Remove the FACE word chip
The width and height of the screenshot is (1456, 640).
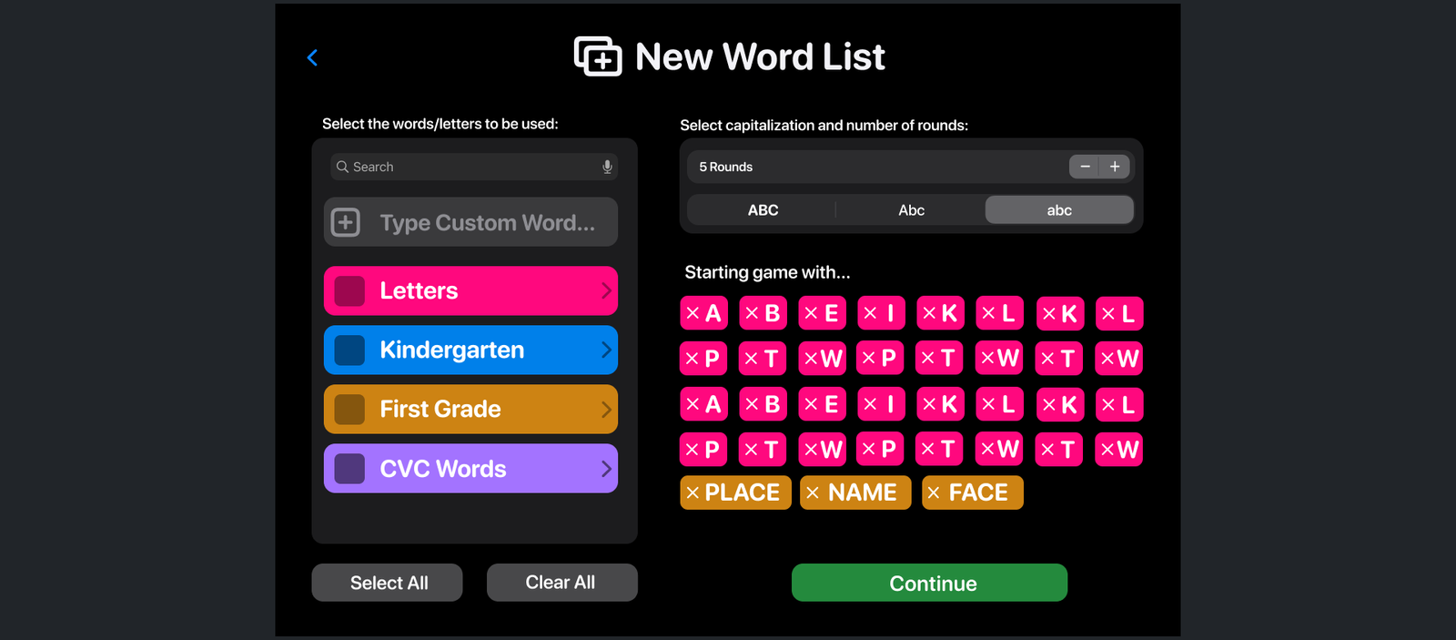pyautogui.click(x=934, y=493)
